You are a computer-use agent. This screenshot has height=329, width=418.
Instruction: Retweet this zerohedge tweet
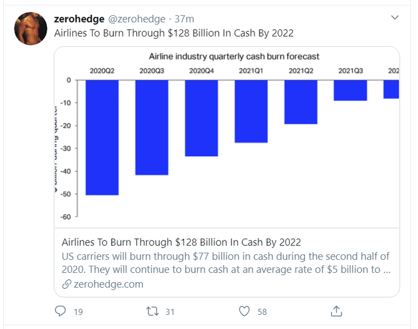(152, 311)
